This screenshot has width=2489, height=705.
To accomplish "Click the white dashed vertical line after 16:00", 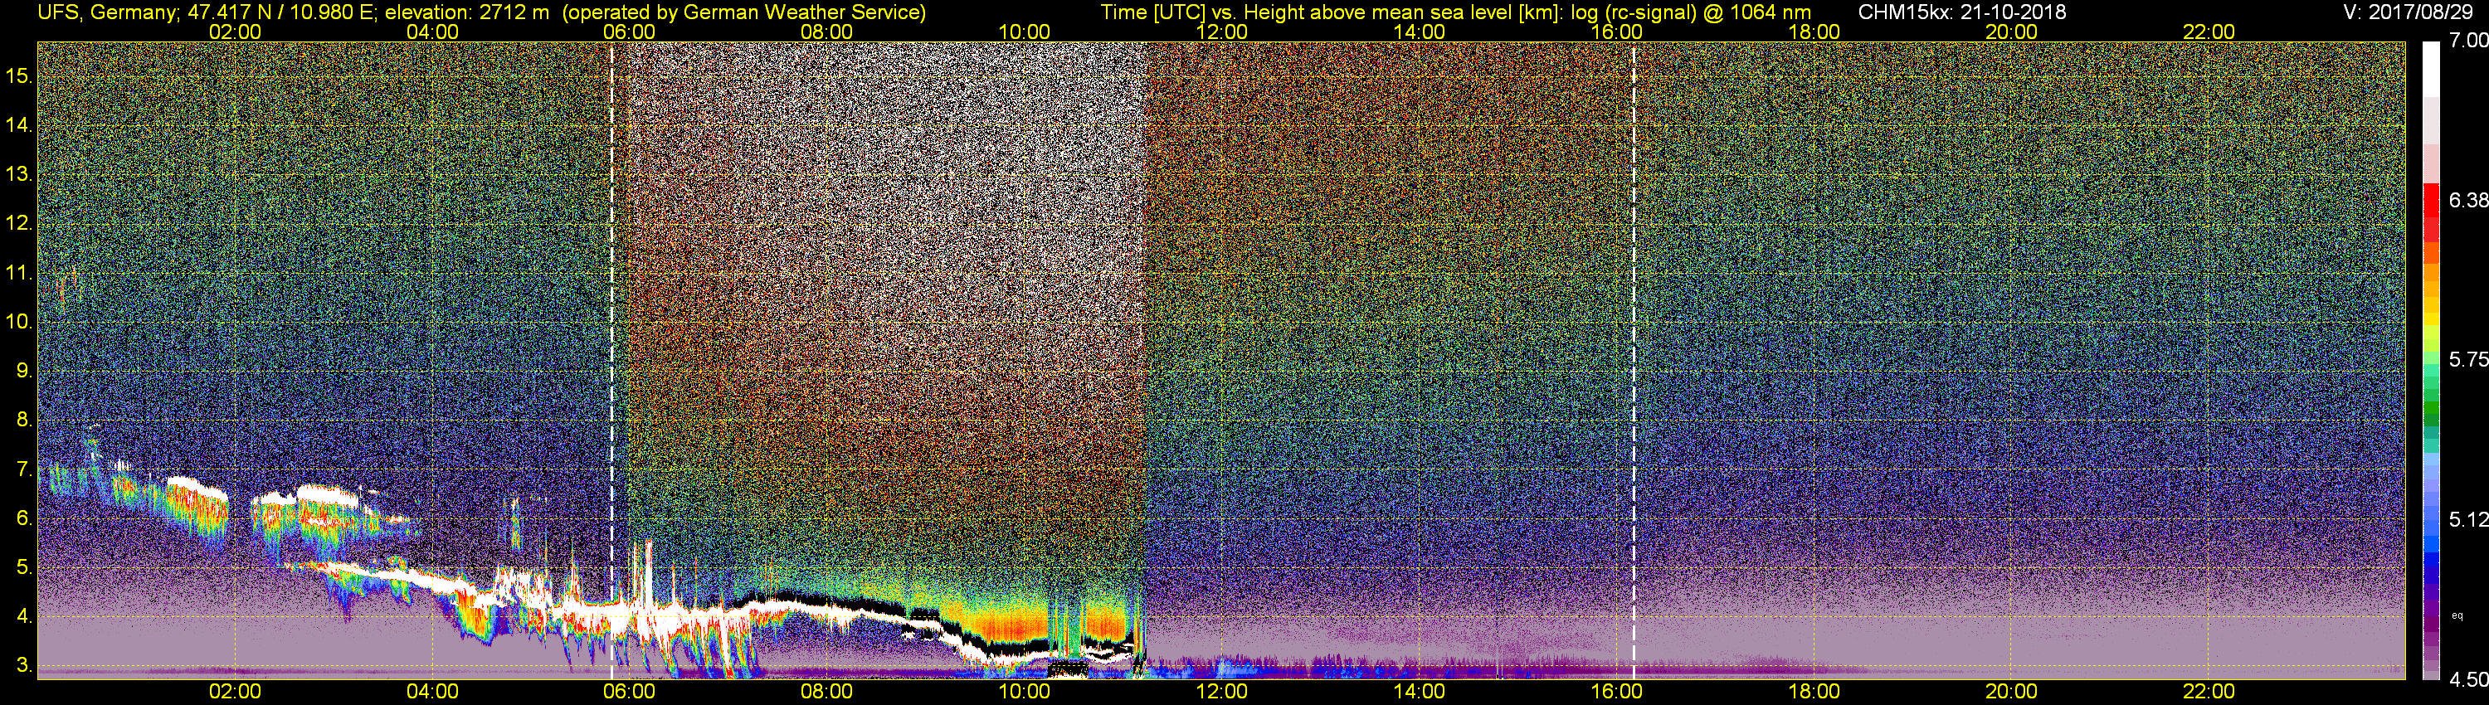I will (1634, 360).
